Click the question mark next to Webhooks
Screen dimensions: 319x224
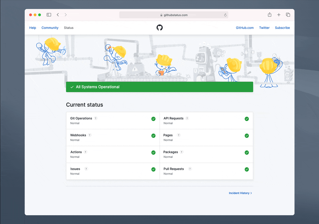tap(90, 135)
